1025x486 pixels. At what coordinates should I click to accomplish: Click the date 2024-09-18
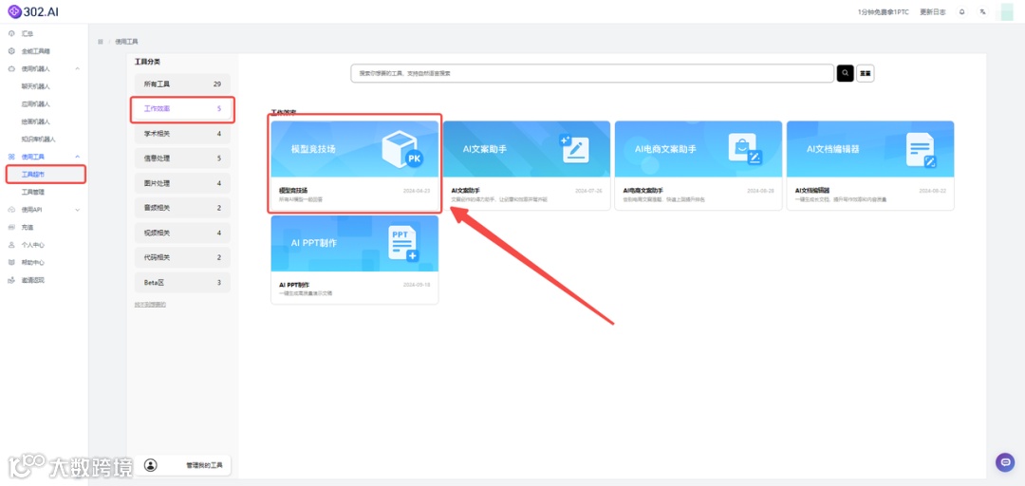[x=417, y=285]
